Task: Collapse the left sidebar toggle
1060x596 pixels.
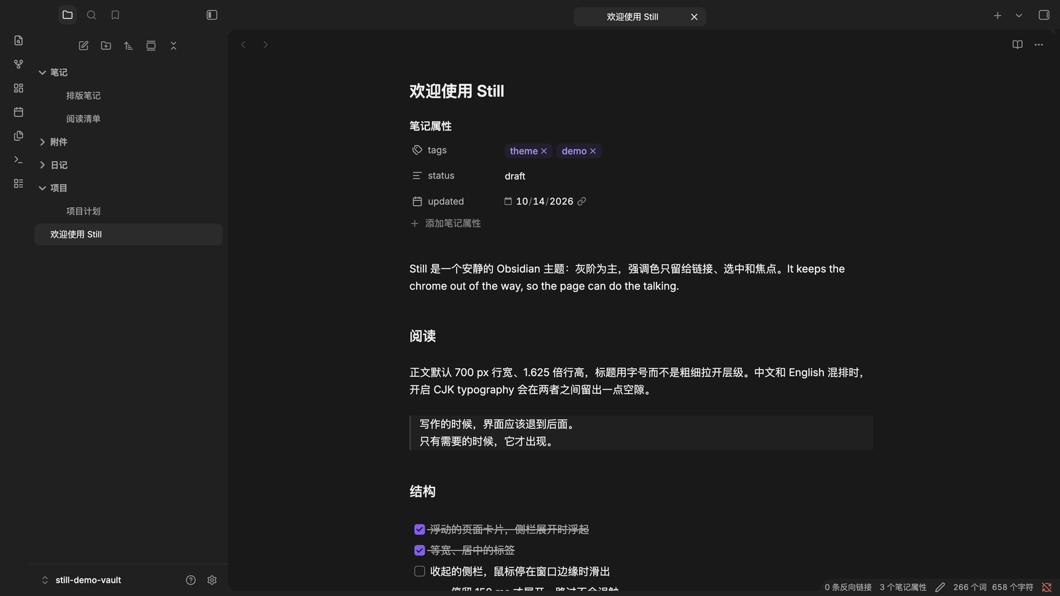Action: pyautogui.click(x=212, y=15)
